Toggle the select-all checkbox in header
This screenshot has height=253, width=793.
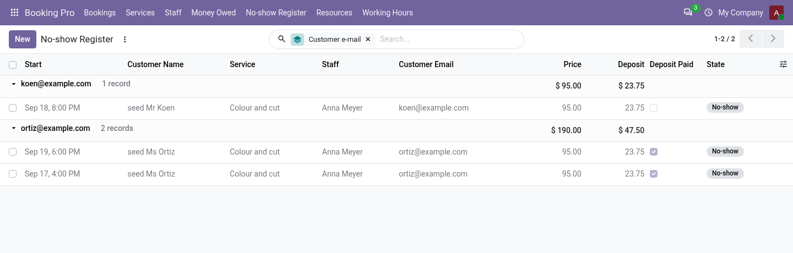pos(13,65)
